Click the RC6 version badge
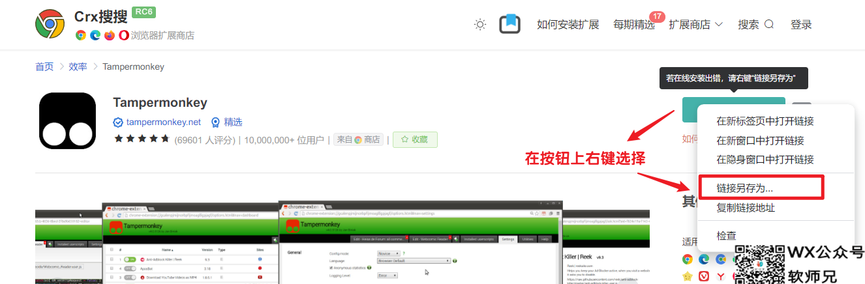Viewport: 865px width, 284px height. pyautogui.click(x=144, y=12)
